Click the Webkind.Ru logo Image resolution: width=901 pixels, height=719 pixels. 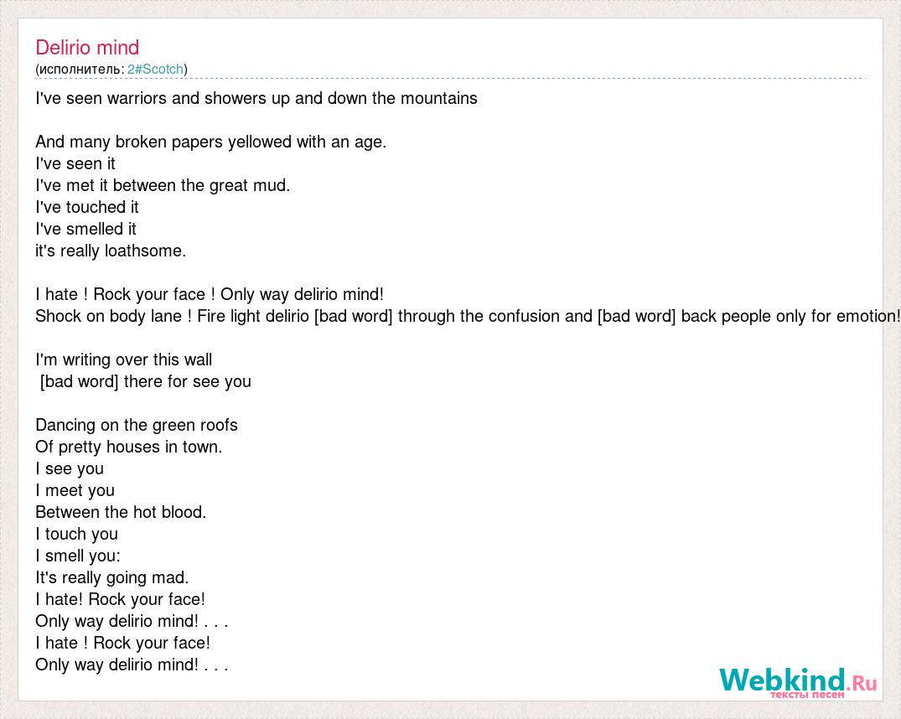tap(798, 682)
